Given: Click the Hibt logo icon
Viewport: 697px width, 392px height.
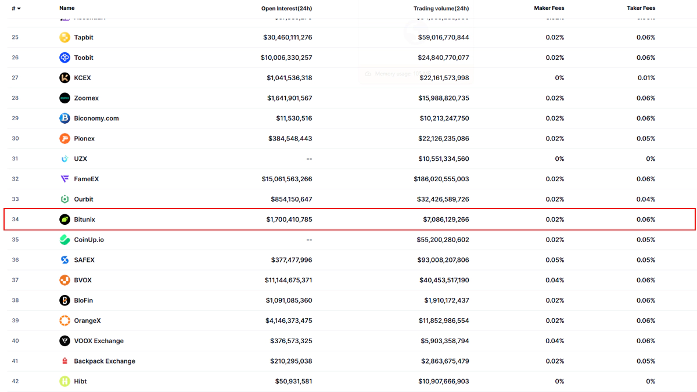Looking at the screenshot, I should [64, 382].
